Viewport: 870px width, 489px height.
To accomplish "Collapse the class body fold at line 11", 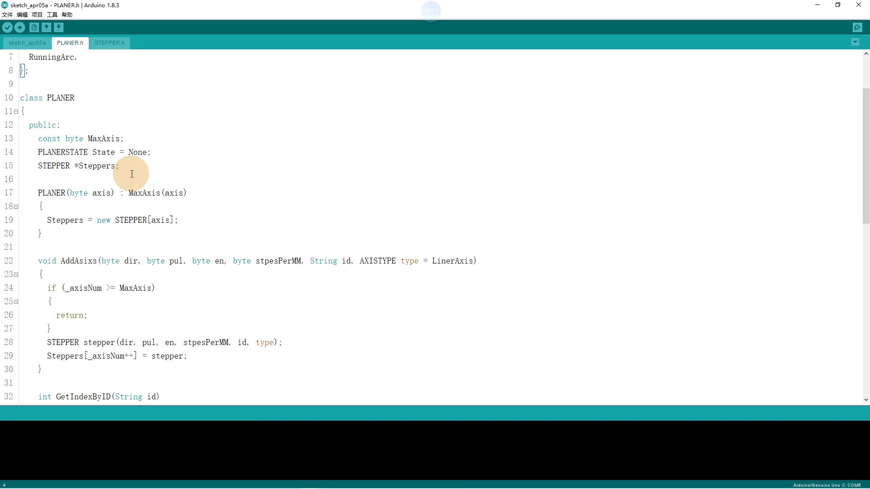I will [16, 111].
